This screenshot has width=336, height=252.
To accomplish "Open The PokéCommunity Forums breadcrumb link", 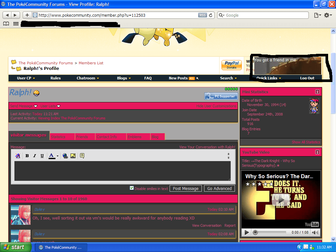I will pos(46,63).
